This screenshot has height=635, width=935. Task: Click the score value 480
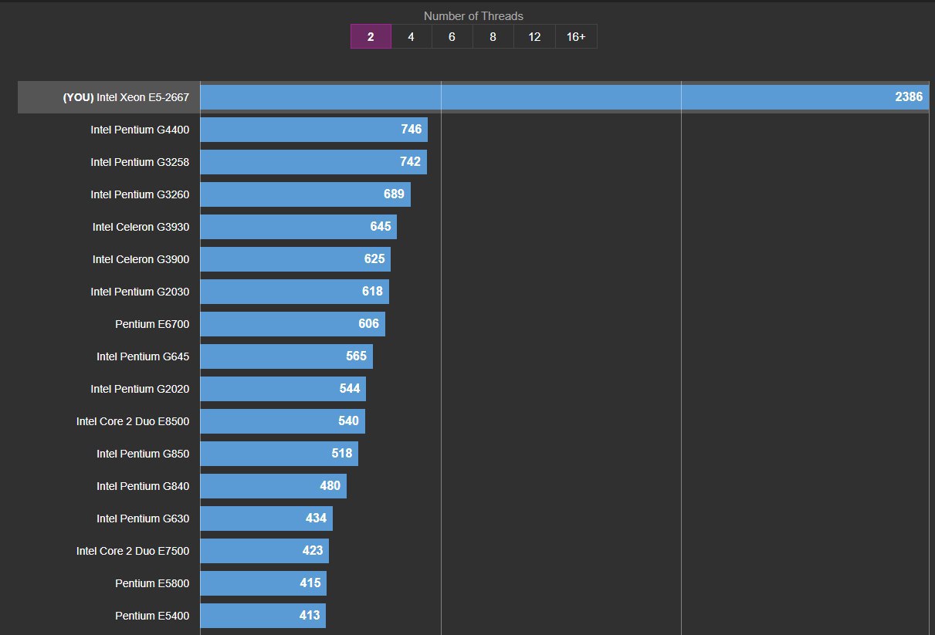330,486
